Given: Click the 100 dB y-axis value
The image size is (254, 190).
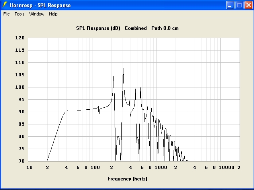Looking at the screenshot, I should tap(20, 87).
